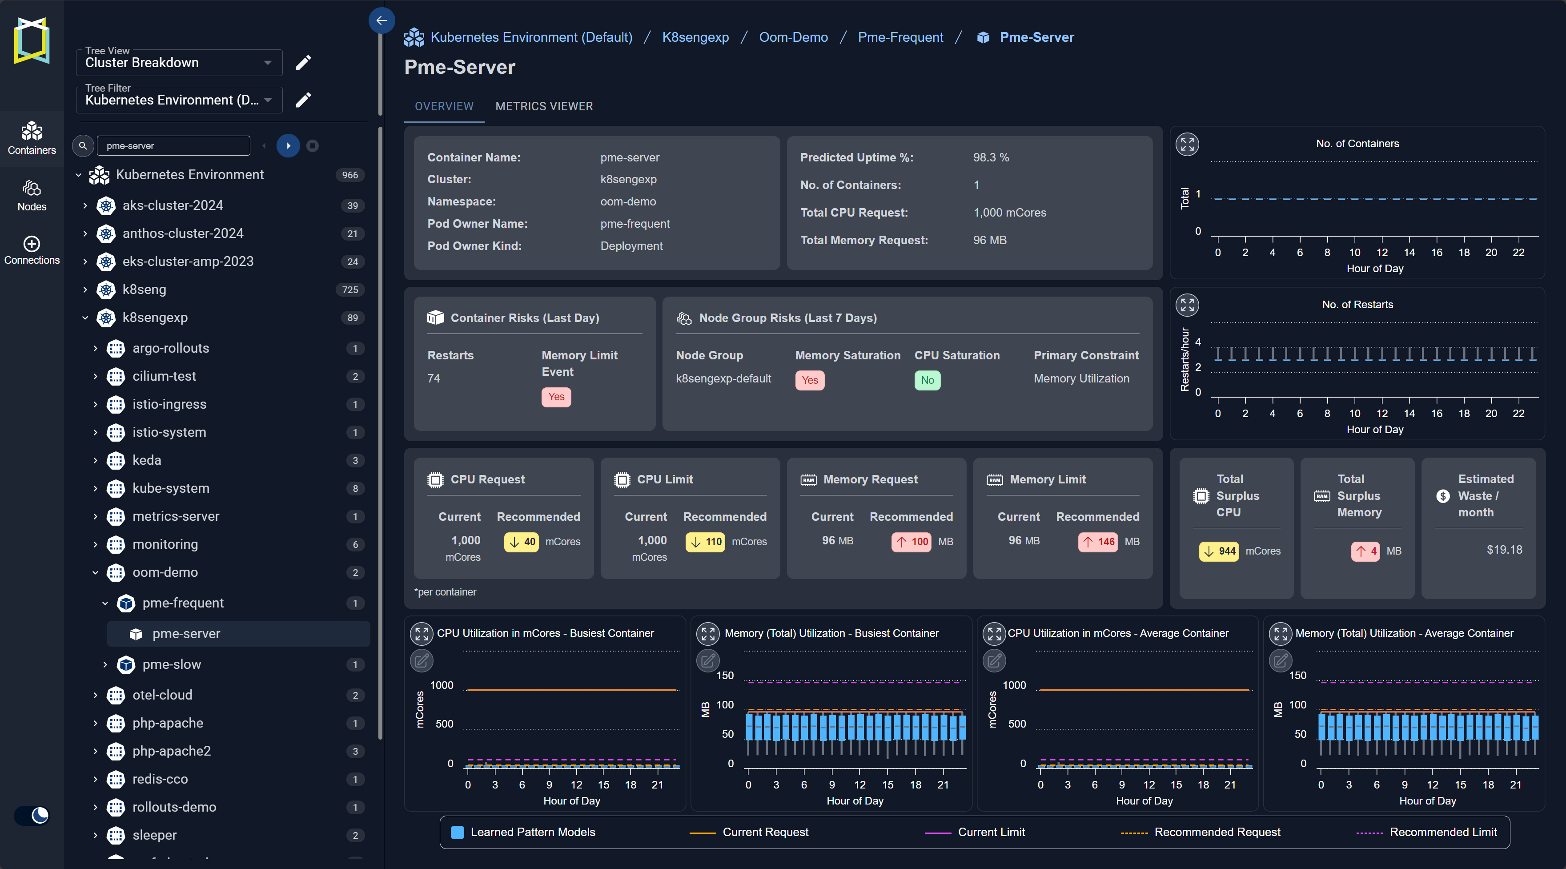Edit the Tree View with pencil icon
Image resolution: width=1566 pixels, height=869 pixels.
[x=303, y=63]
